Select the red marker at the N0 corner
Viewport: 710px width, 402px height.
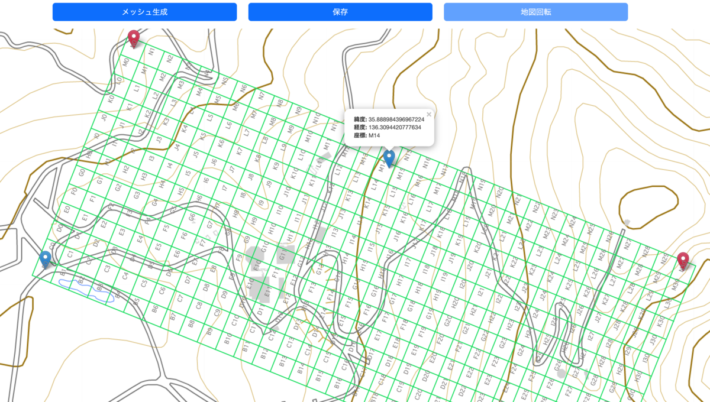(x=134, y=39)
